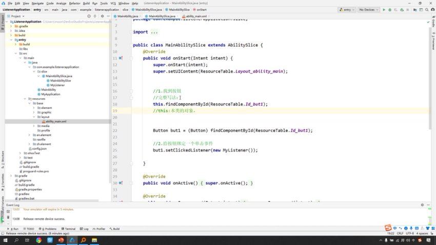Open Project panel settings gear
The width and height of the screenshot is (436, 245).
[x=102, y=16]
